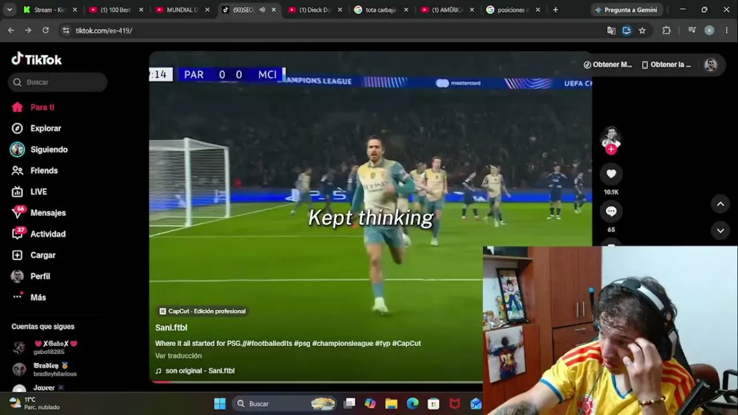Click the Windows taskbar search box

[285, 403]
